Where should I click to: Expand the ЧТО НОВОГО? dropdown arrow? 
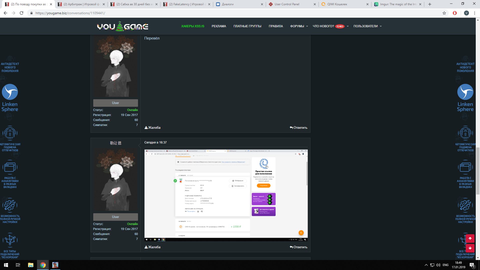pos(347,26)
